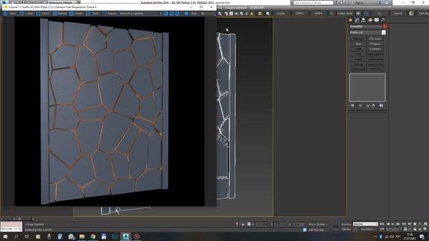Click Pin Stack icon below modifier stack

352,105
